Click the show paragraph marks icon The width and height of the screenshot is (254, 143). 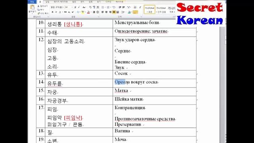[x=140, y=7]
